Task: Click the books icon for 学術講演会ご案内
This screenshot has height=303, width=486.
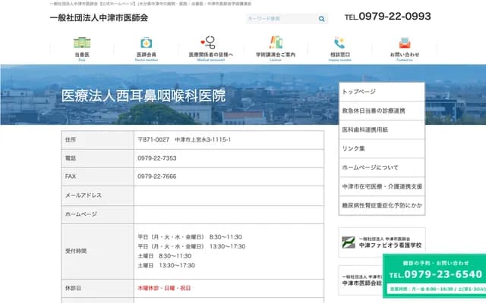Action: pyautogui.click(x=275, y=44)
